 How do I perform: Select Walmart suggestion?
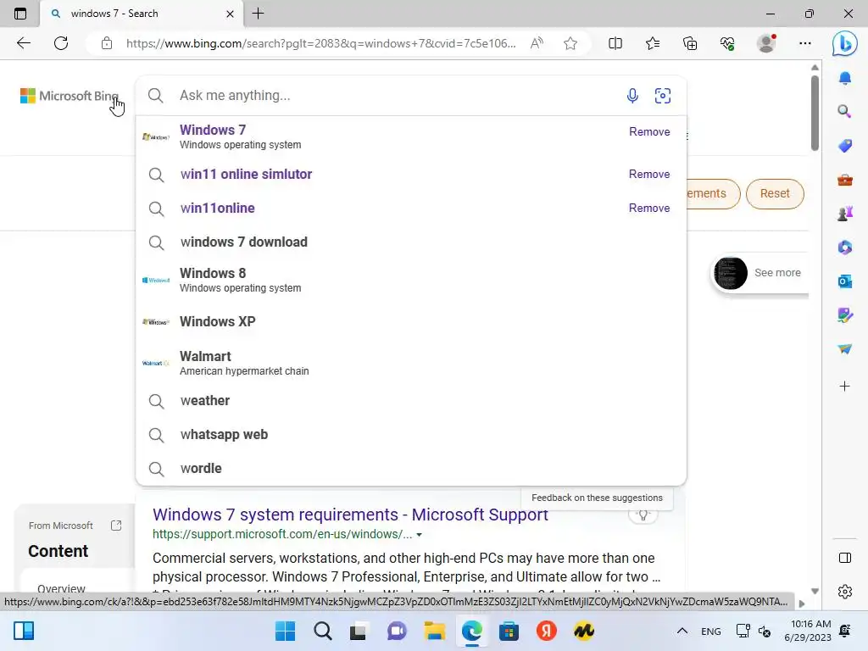[411, 363]
